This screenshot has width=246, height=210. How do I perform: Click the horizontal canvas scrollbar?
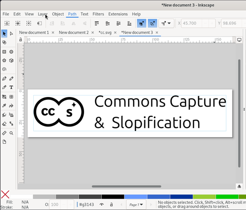point(126,186)
